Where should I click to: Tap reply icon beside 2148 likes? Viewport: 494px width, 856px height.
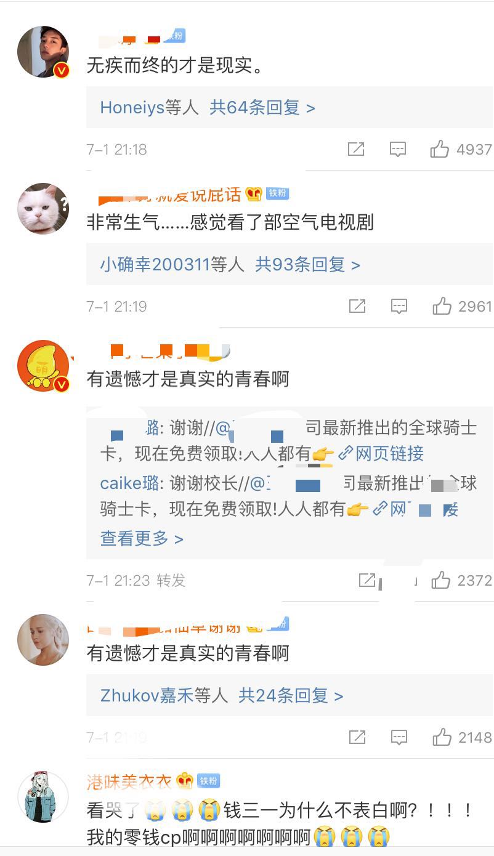[x=399, y=737]
